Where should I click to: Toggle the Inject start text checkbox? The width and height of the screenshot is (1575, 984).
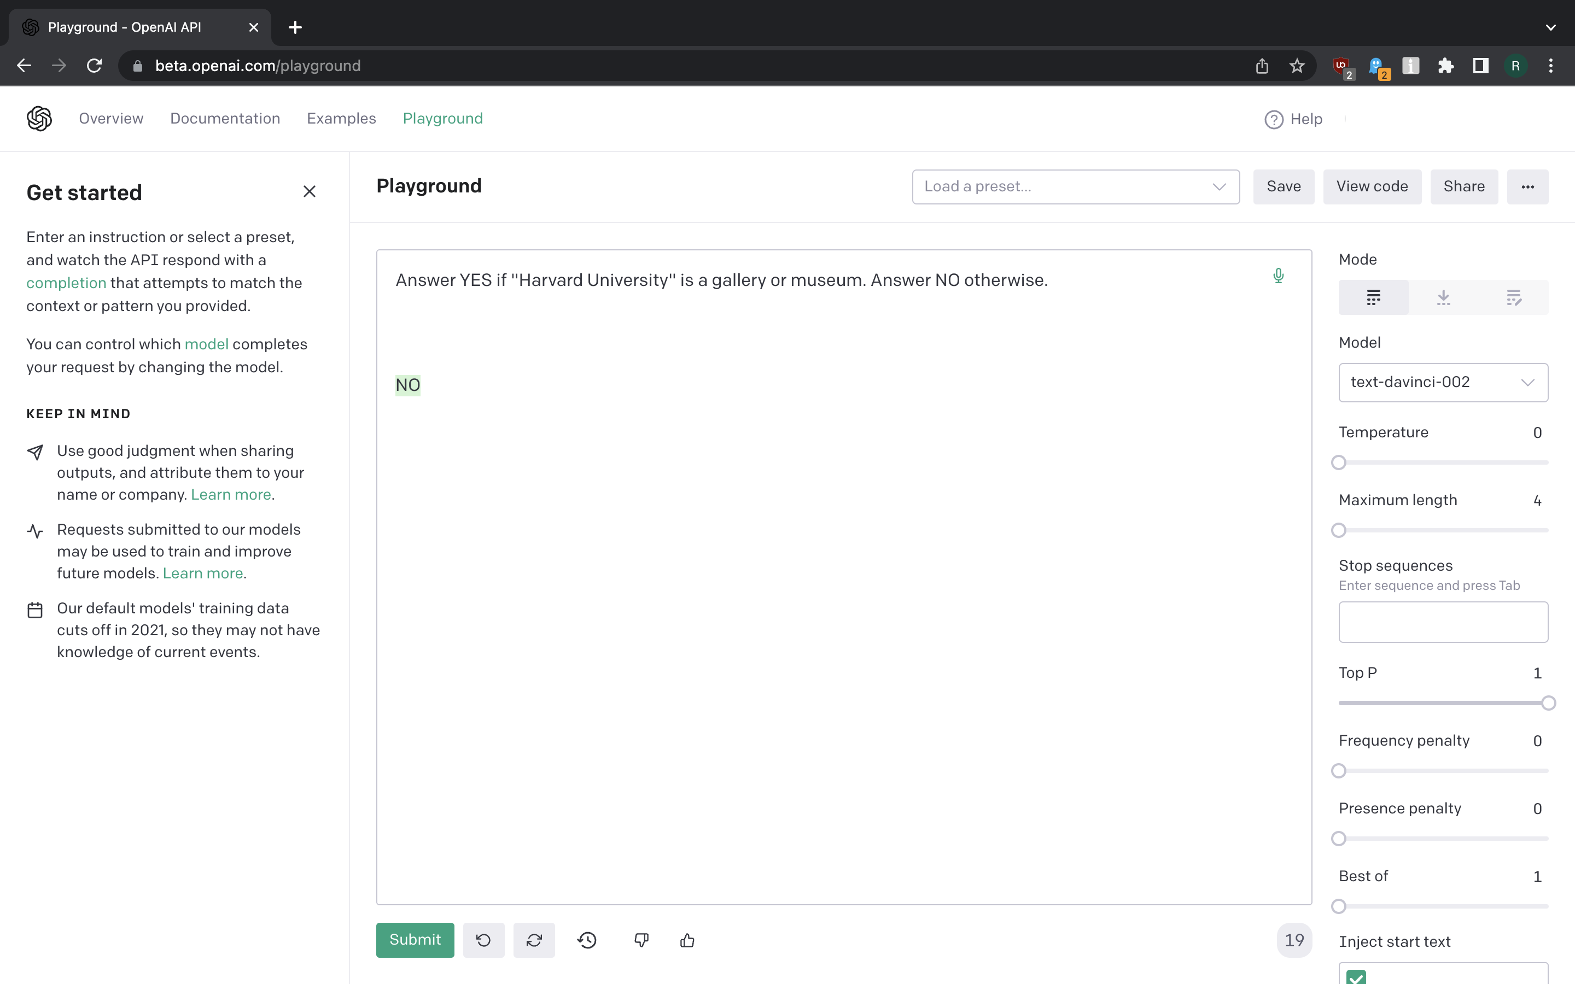point(1356,976)
